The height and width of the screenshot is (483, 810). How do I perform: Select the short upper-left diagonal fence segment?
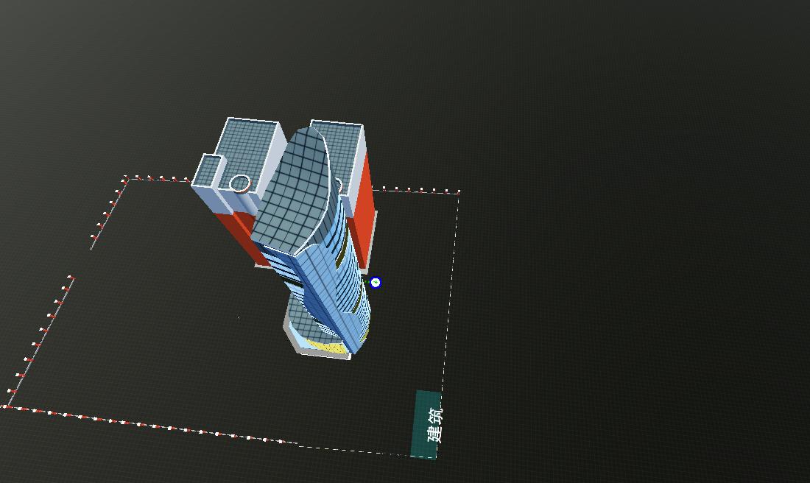point(108,213)
